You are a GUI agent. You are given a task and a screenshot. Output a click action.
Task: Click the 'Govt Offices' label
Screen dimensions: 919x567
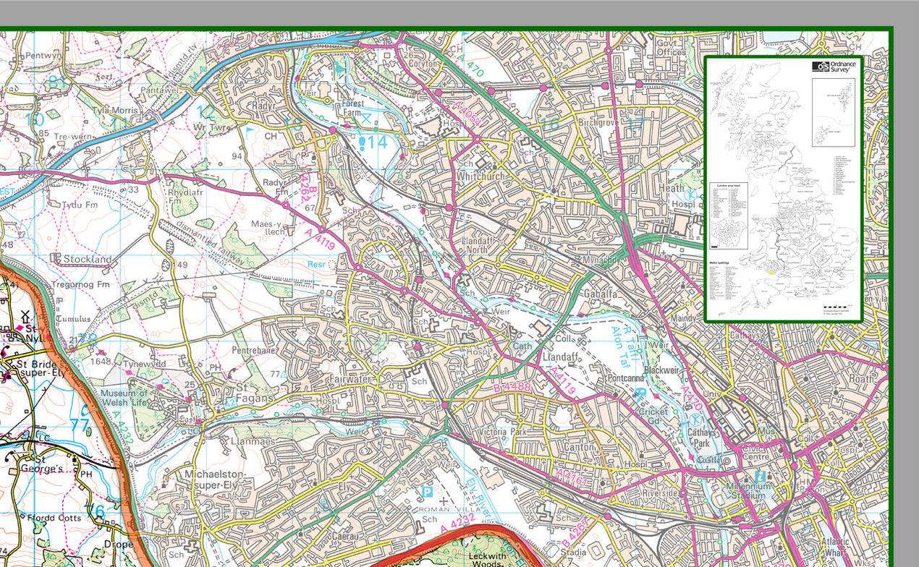click(671, 47)
